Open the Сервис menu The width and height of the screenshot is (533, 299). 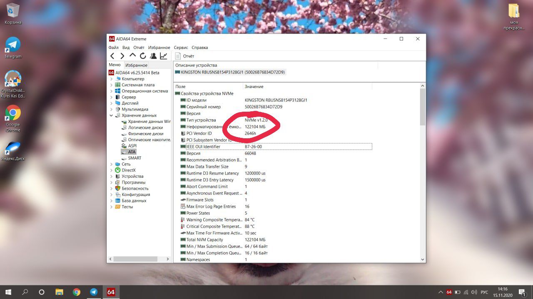pos(181,47)
